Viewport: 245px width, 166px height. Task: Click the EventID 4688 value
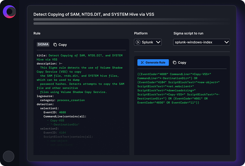pyautogui.click(x=62, y=112)
